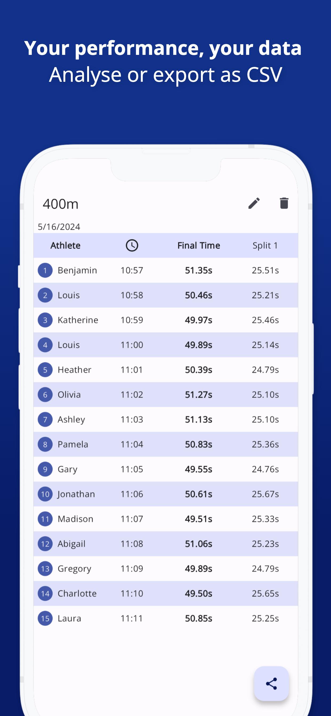
Task: Select the Athlete column header
Action: (65, 245)
